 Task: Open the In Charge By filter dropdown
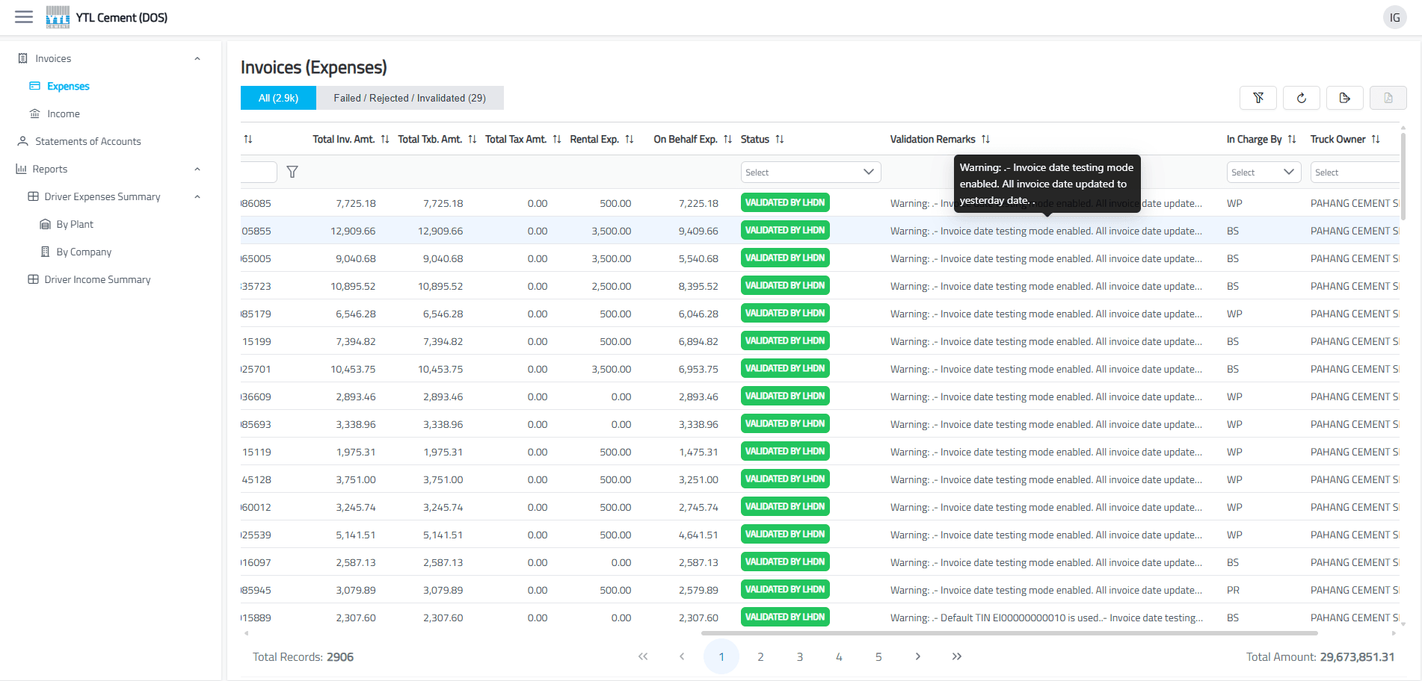[x=1264, y=172]
